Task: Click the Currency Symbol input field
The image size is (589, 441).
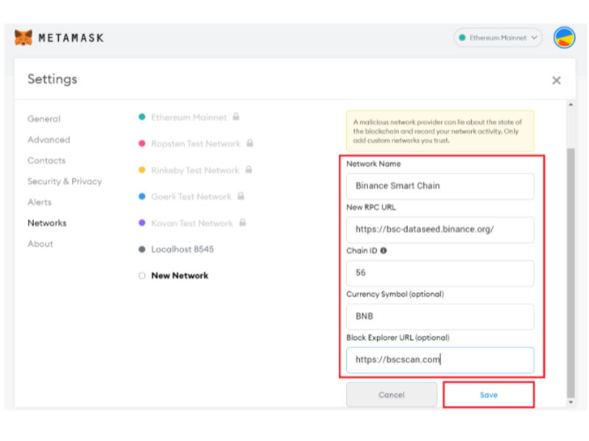Action: 440,317
